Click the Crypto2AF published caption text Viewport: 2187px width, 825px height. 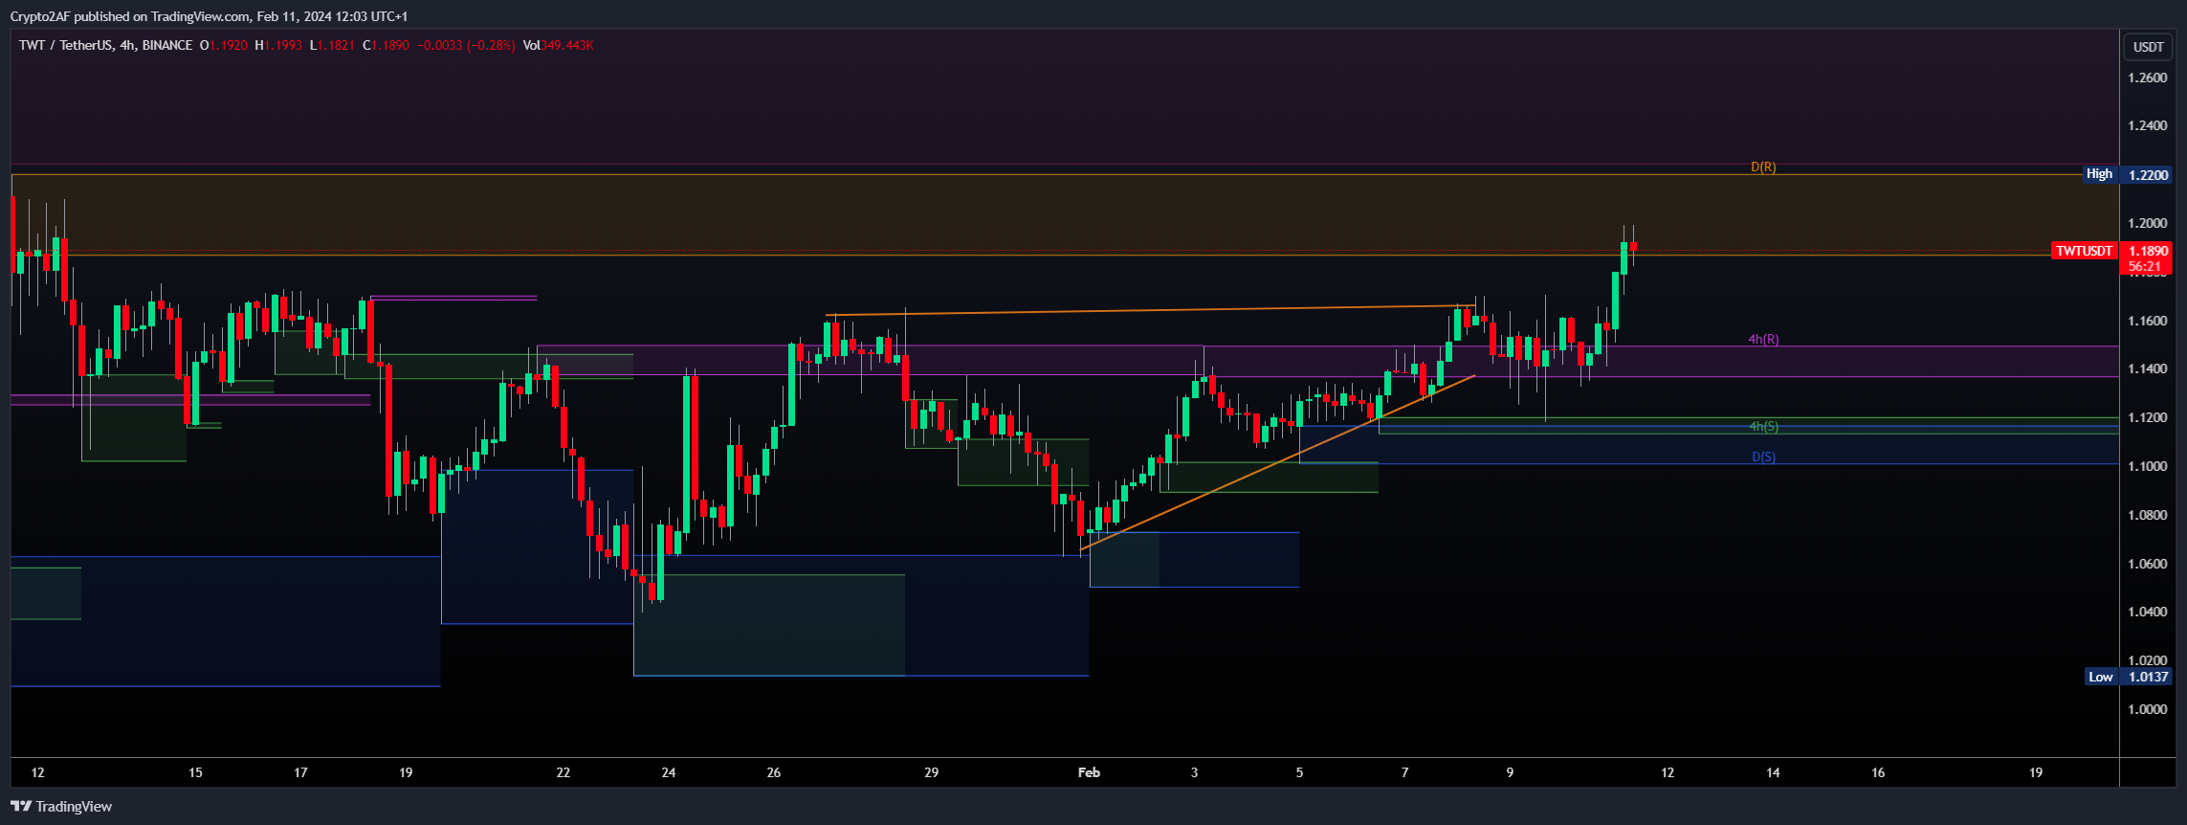[x=209, y=16]
